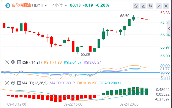
Task: Click the 布伦特原油 instrument name
Action: click(x=21, y=5)
